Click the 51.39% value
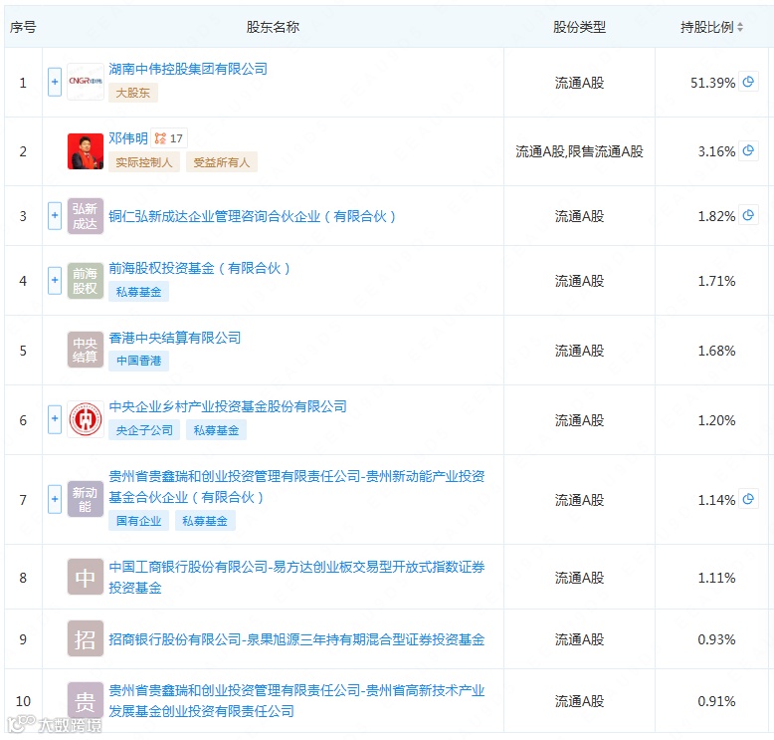Image resolution: width=774 pixels, height=740 pixels. click(x=712, y=83)
